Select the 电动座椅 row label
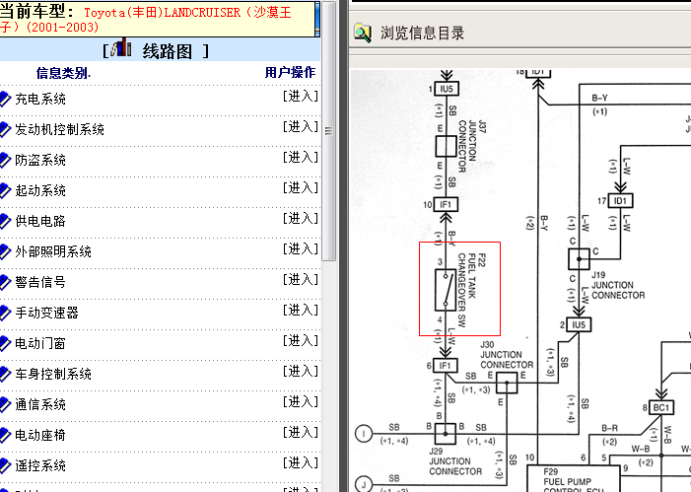Viewport: 691px width, 492px height. coord(40,435)
